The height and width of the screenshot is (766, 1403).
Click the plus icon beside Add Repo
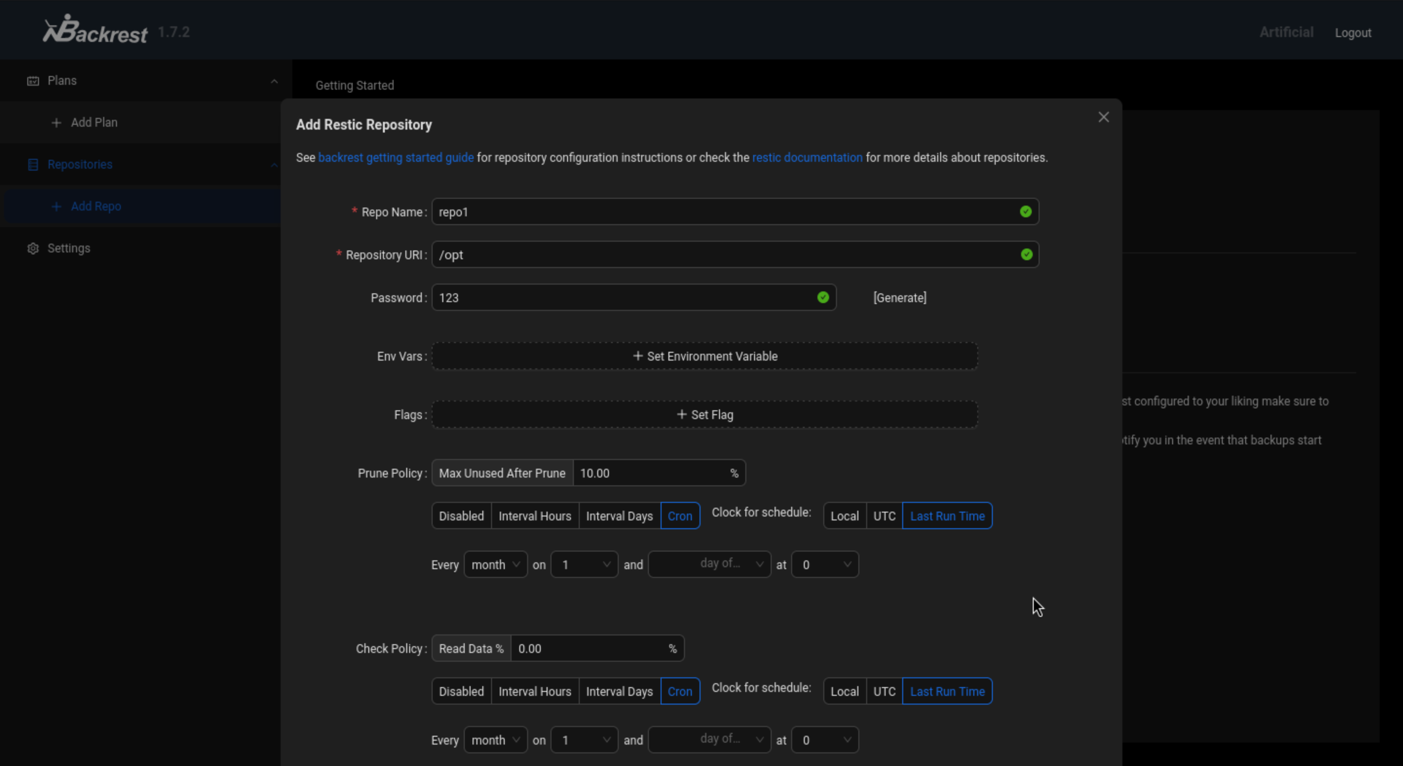click(x=56, y=207)
